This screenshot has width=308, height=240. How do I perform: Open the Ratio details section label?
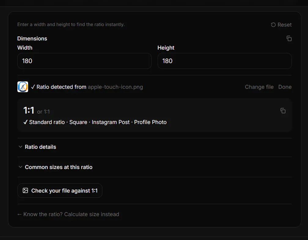40,147
